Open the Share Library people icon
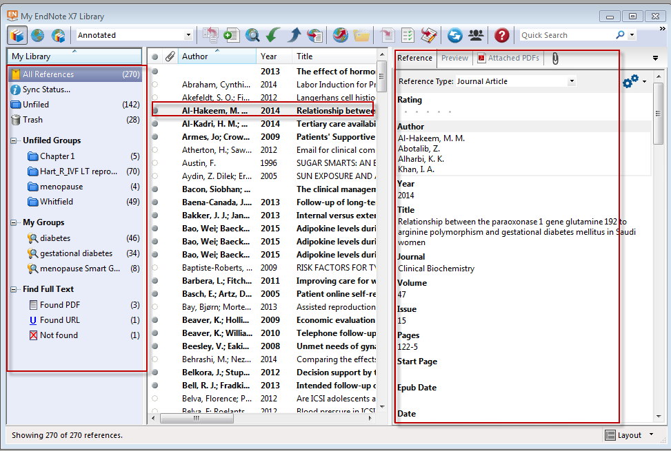The width and height of the screenshot is (671, 451). coord(476,35)
